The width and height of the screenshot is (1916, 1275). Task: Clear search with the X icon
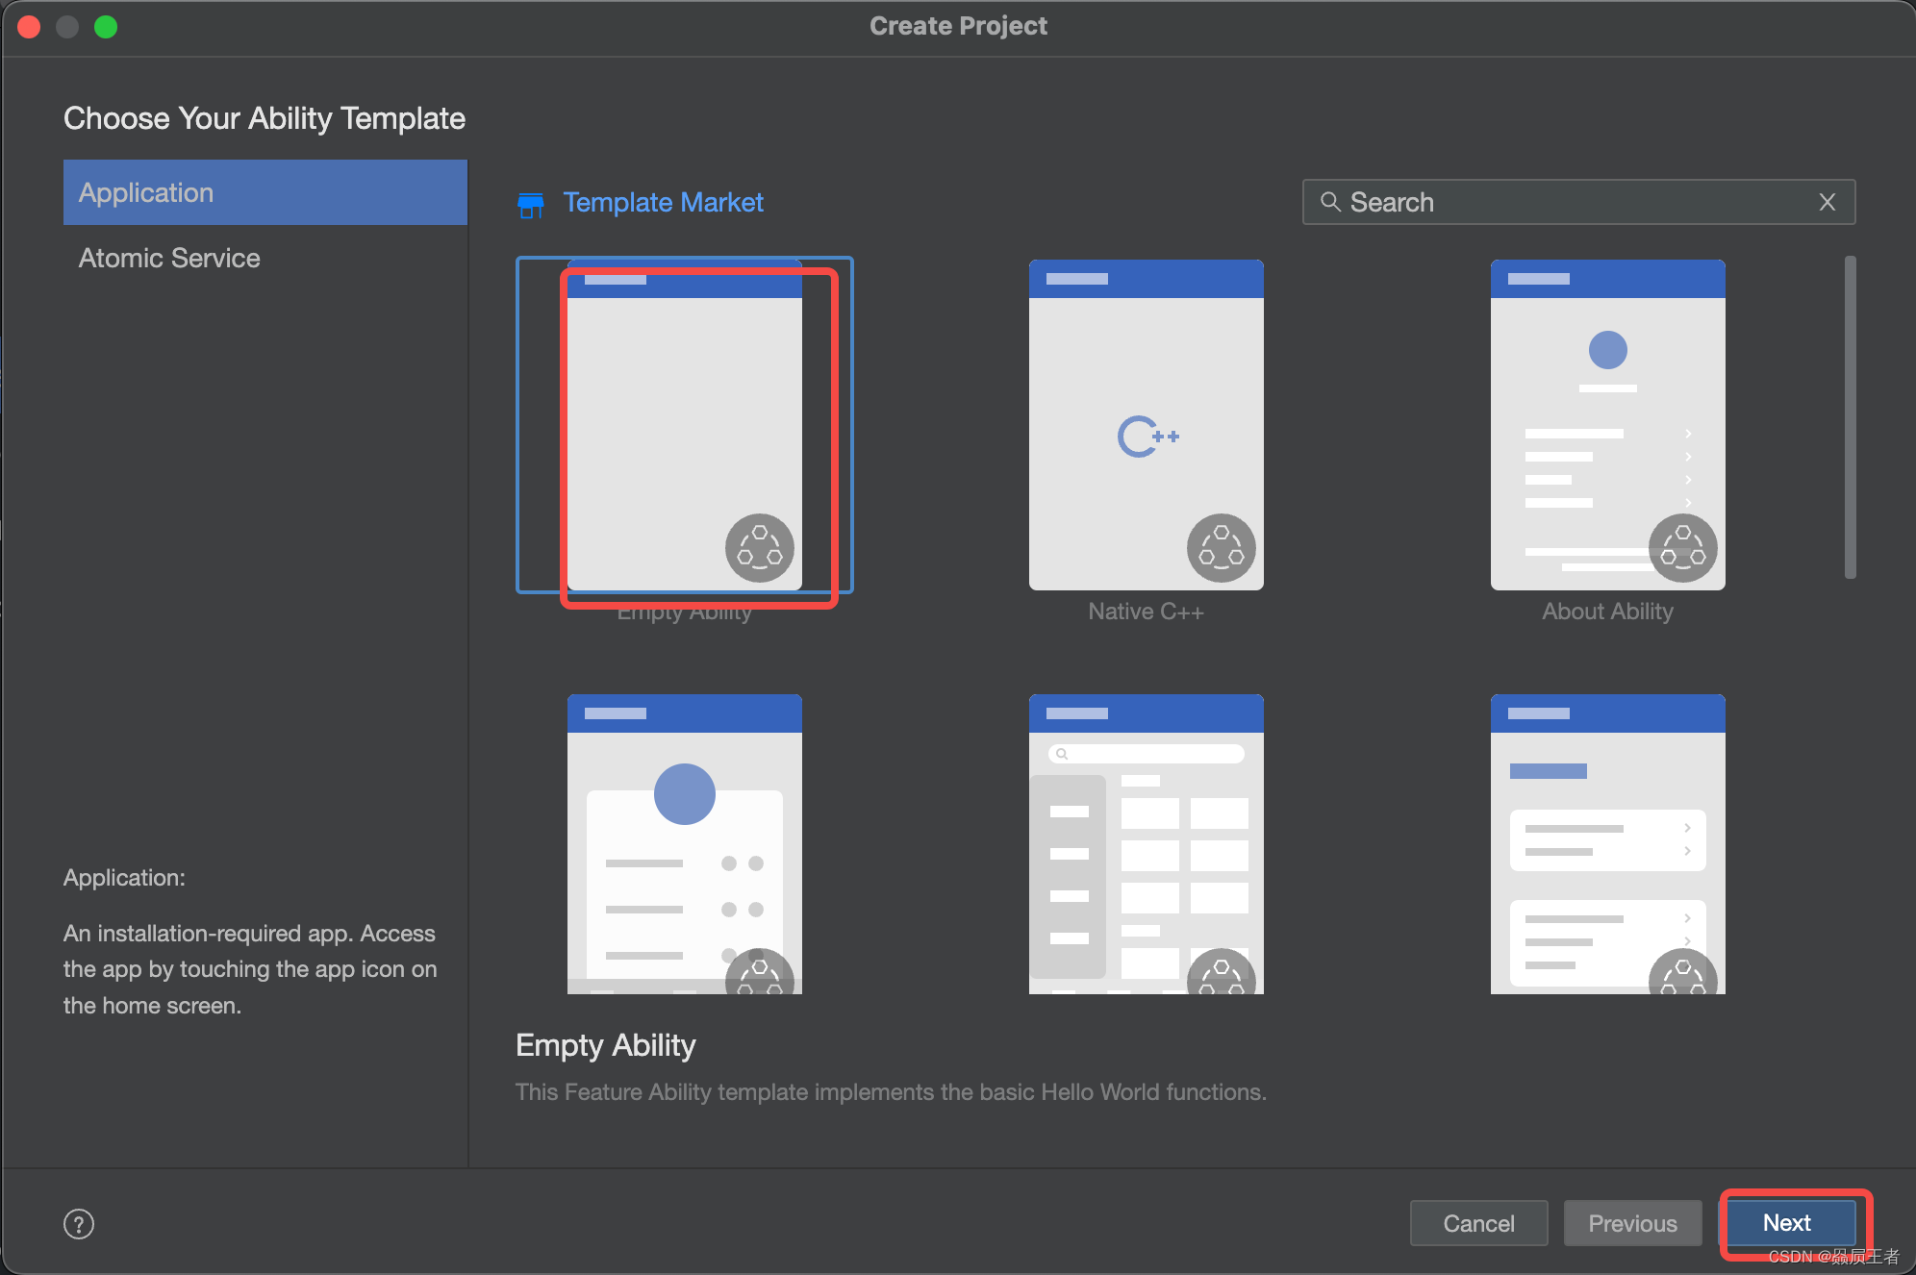tap(1827, 202)
